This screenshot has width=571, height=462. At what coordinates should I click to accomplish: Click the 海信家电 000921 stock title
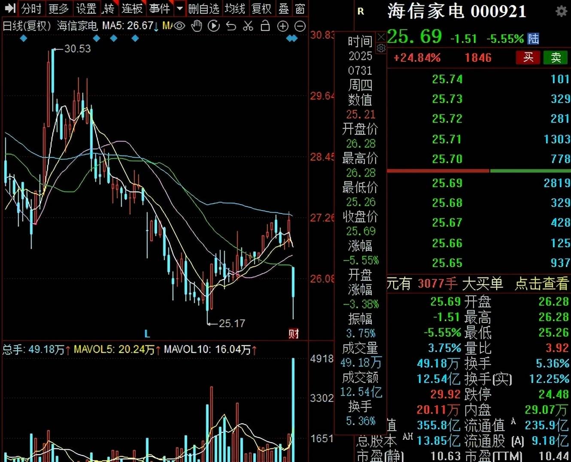click(x=457, y=12)
